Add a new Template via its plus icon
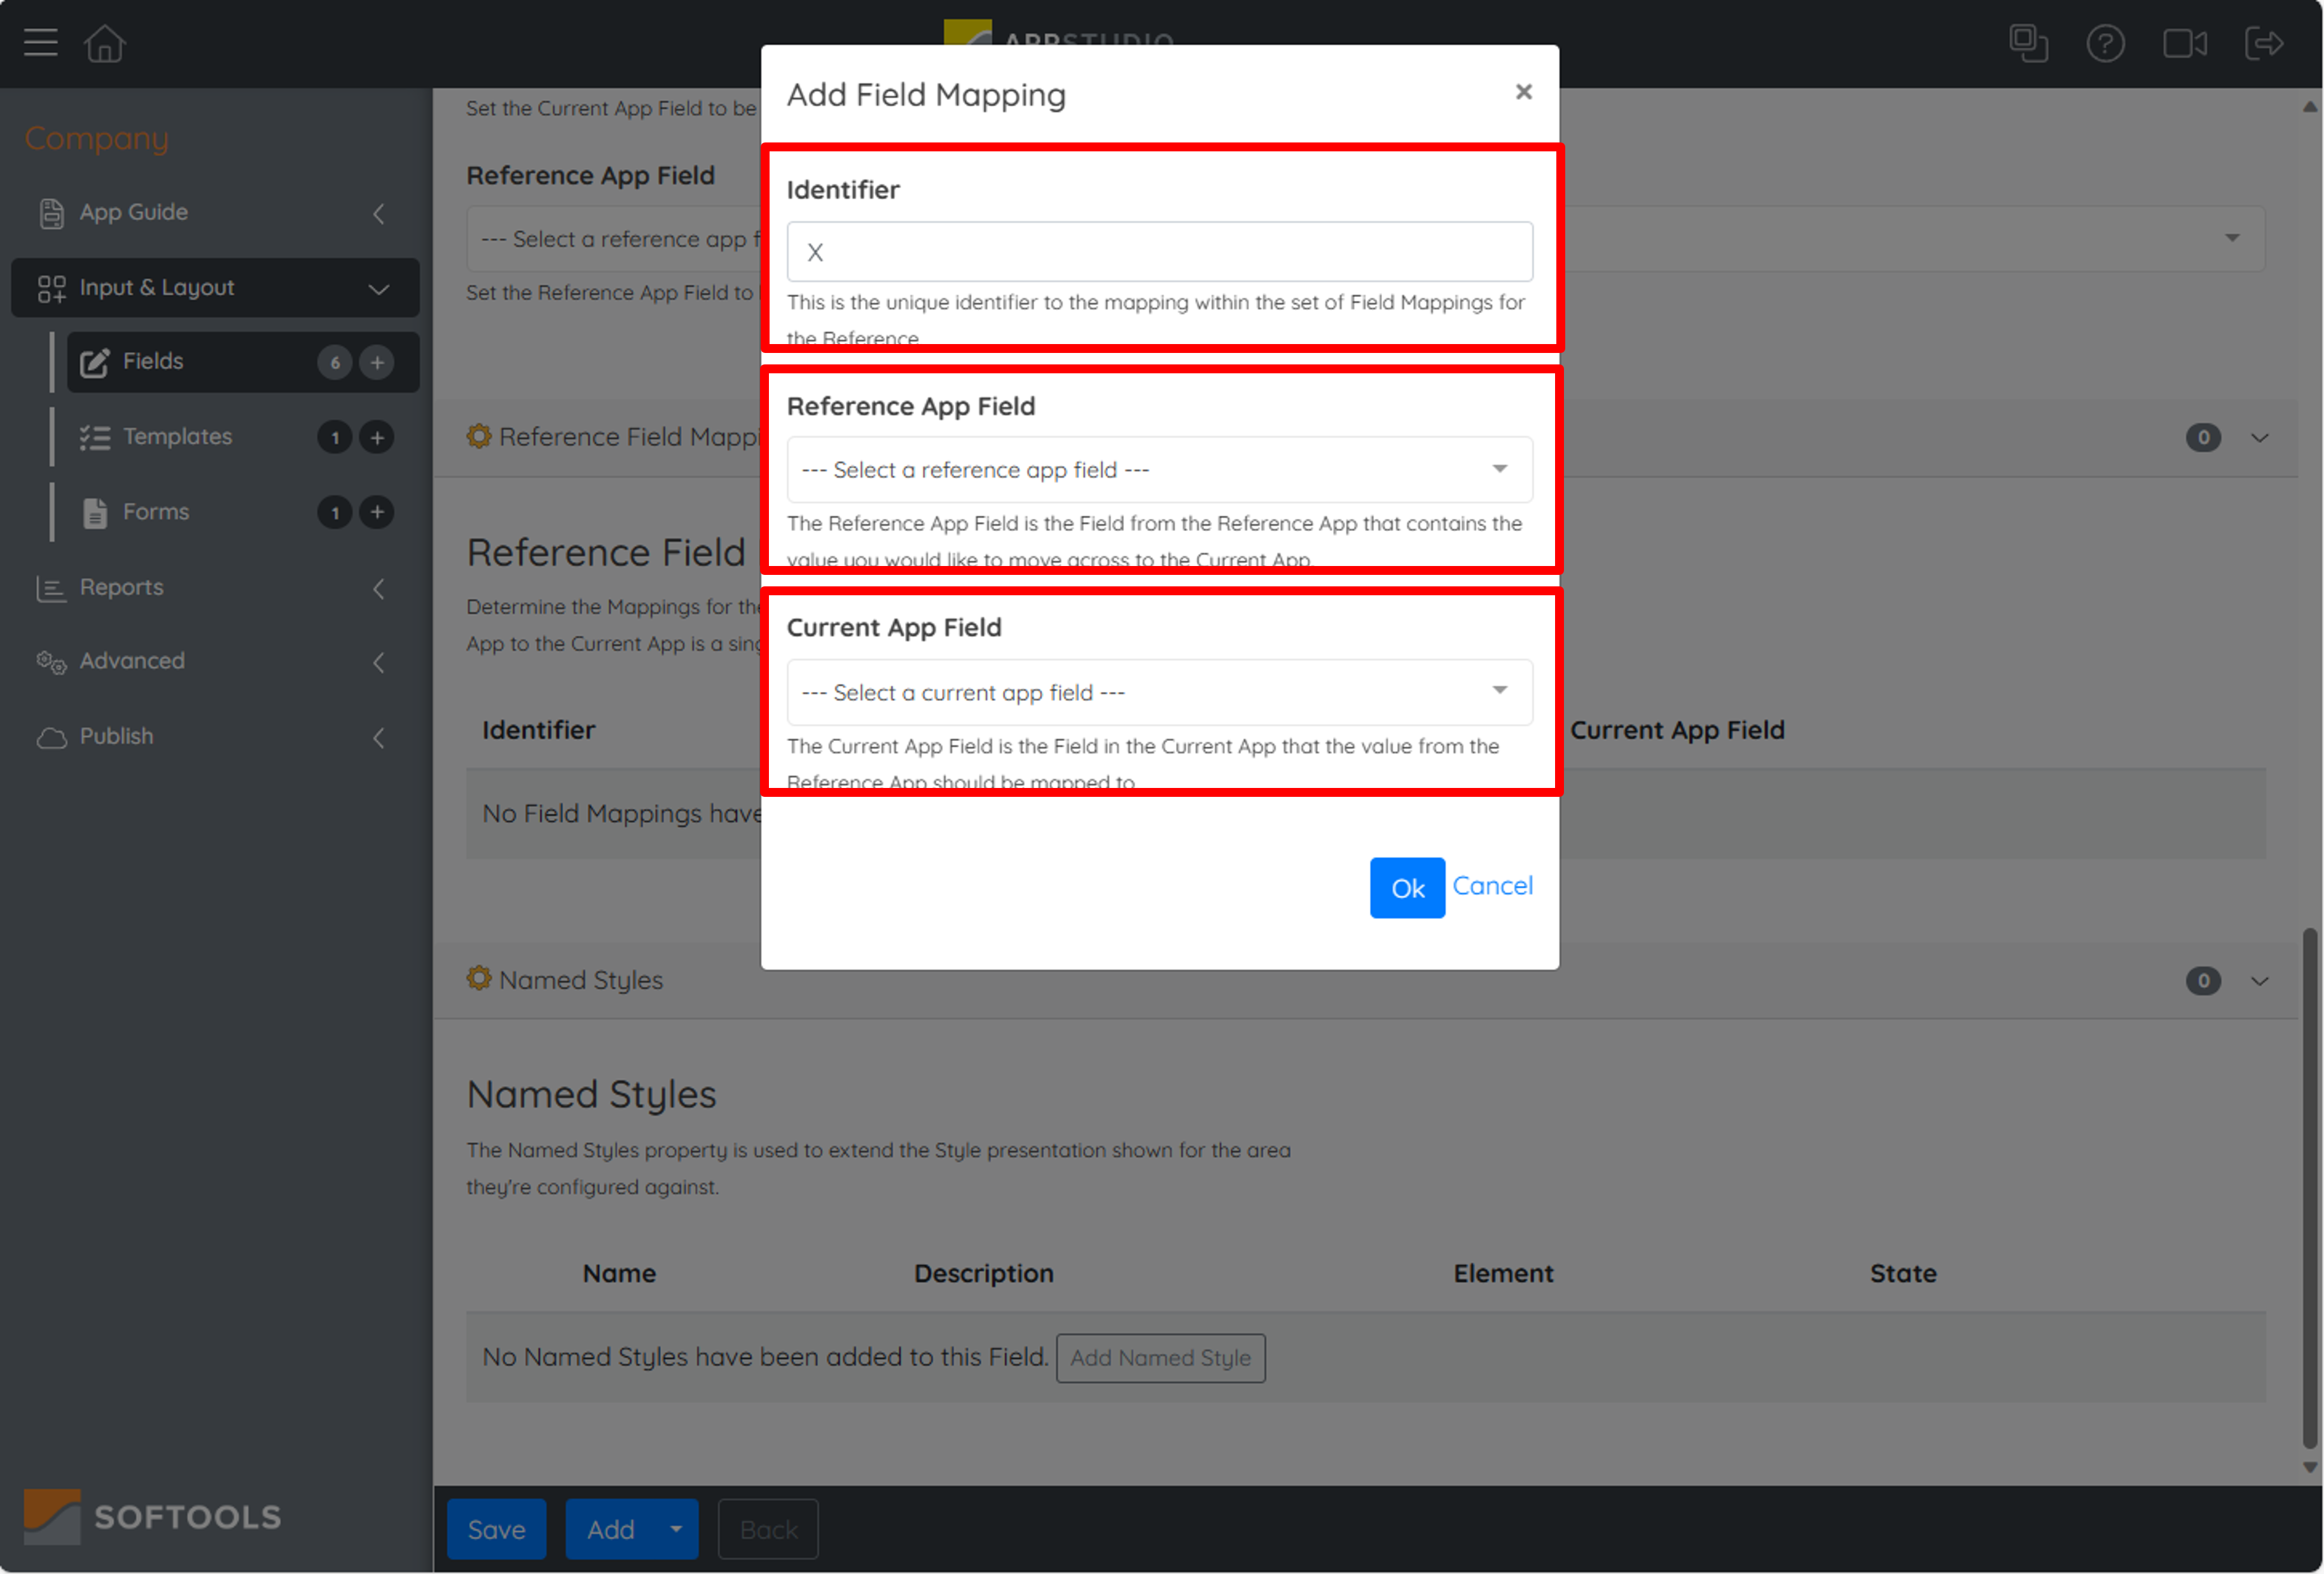 pos(377,437)
